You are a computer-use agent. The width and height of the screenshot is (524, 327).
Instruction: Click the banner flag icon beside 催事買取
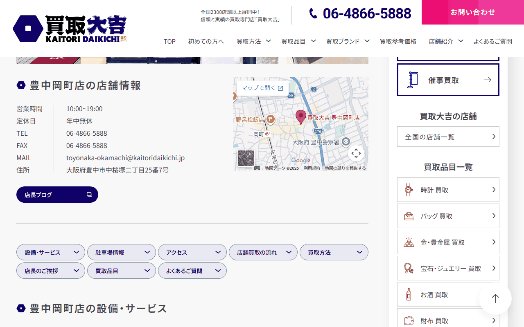[413, 80]
